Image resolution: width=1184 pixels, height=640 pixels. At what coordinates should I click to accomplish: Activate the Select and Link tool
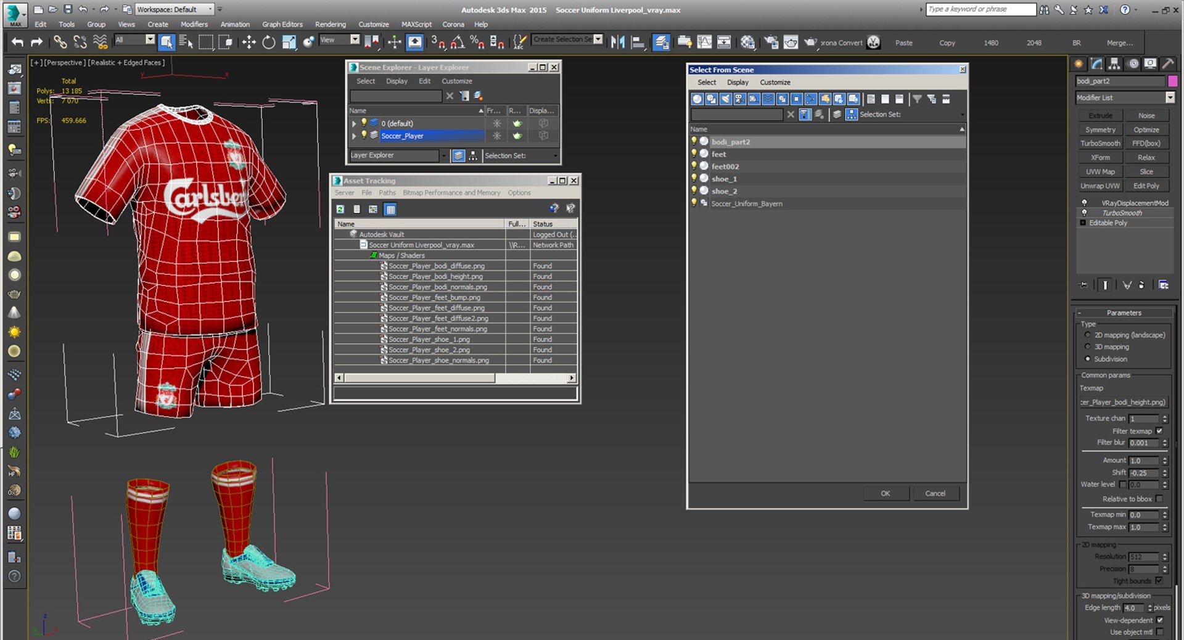pos(60,42)
